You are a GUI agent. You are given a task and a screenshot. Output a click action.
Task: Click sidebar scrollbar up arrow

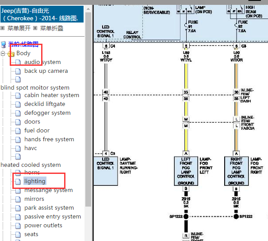coord(88,9)
